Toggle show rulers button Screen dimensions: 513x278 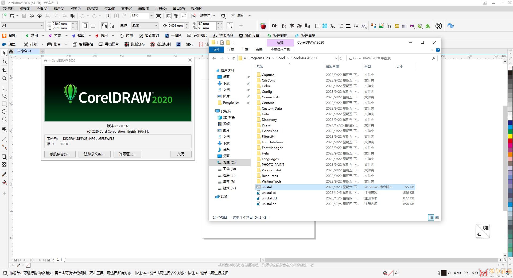tap(168, 16)
